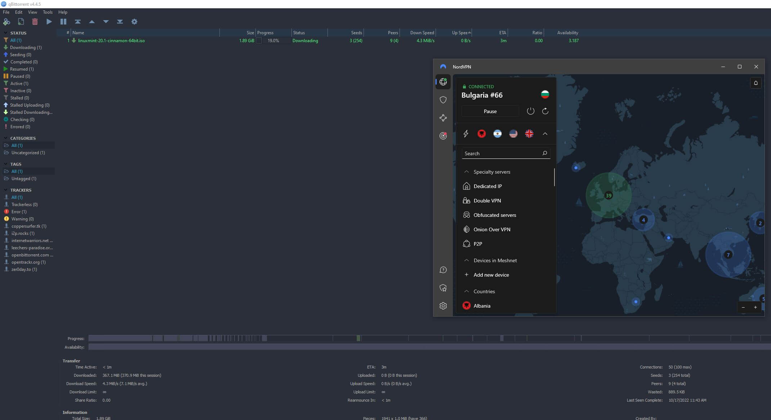771x420 pixels.
Task: Collapse Specialty servers section
Action: coord(466,172)
